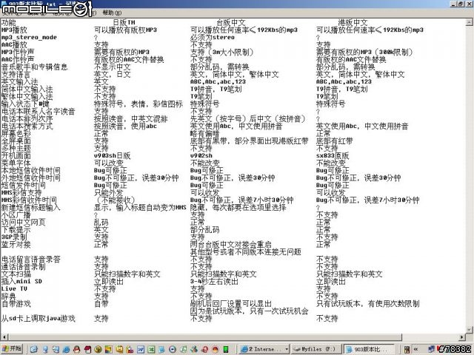Click the horizontal scrollbar thumb
Image resolution: width=474 pixels, height=355 pixels.
[204, 337]
